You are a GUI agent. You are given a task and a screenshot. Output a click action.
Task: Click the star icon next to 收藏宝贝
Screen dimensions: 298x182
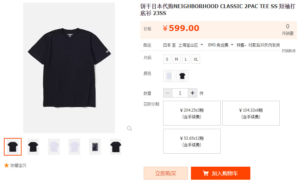point(7,165)
